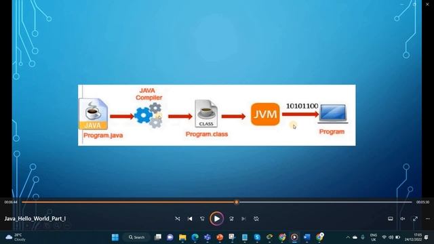This screenshot has width=434, height=244.
Task: Switch the ENG UK input language
Action: (x=374, y=237)
